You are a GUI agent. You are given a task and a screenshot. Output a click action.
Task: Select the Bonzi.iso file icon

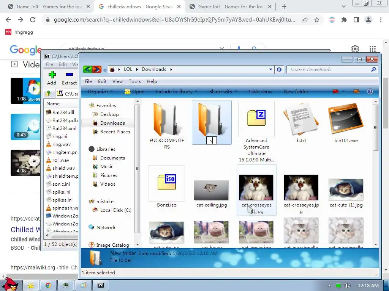tap(167, 184)
